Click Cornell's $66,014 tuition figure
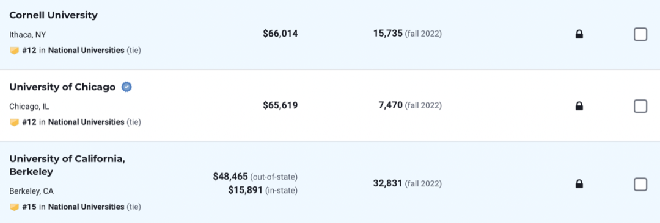 point(280,34)
